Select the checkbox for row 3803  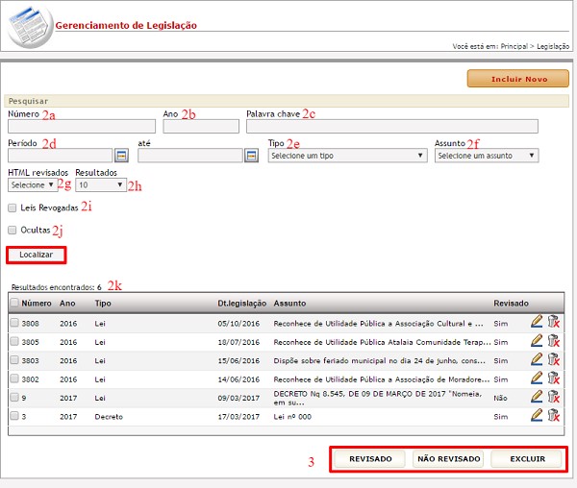14,360
